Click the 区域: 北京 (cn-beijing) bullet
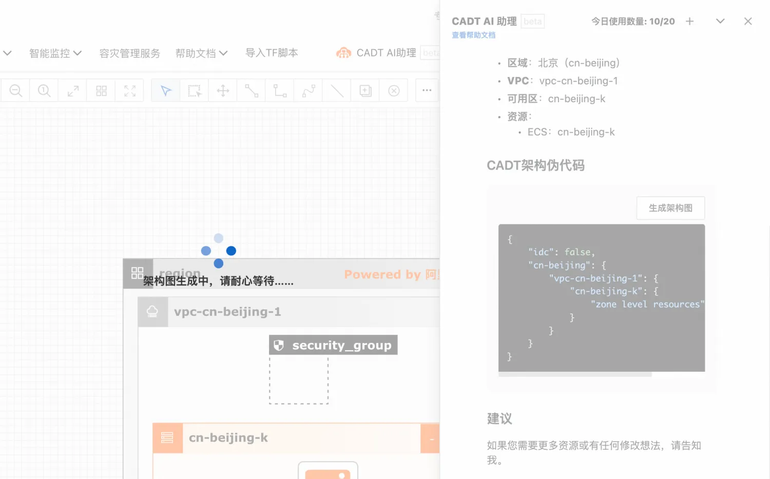 click(563, 63)
